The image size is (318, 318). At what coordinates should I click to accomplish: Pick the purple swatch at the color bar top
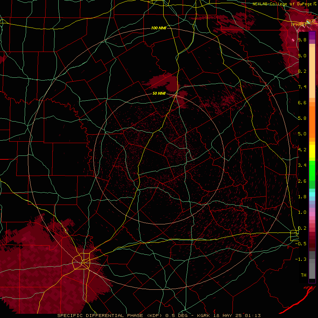click(x=312, y=35)
